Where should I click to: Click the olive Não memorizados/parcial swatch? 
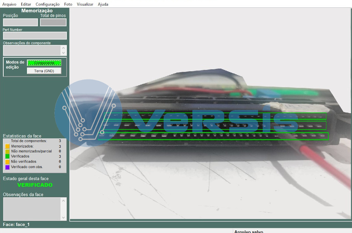coord(8,151)
